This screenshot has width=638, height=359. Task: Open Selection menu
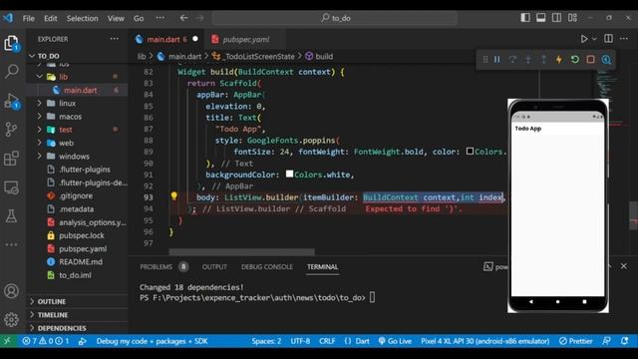(x=82, y=18)
